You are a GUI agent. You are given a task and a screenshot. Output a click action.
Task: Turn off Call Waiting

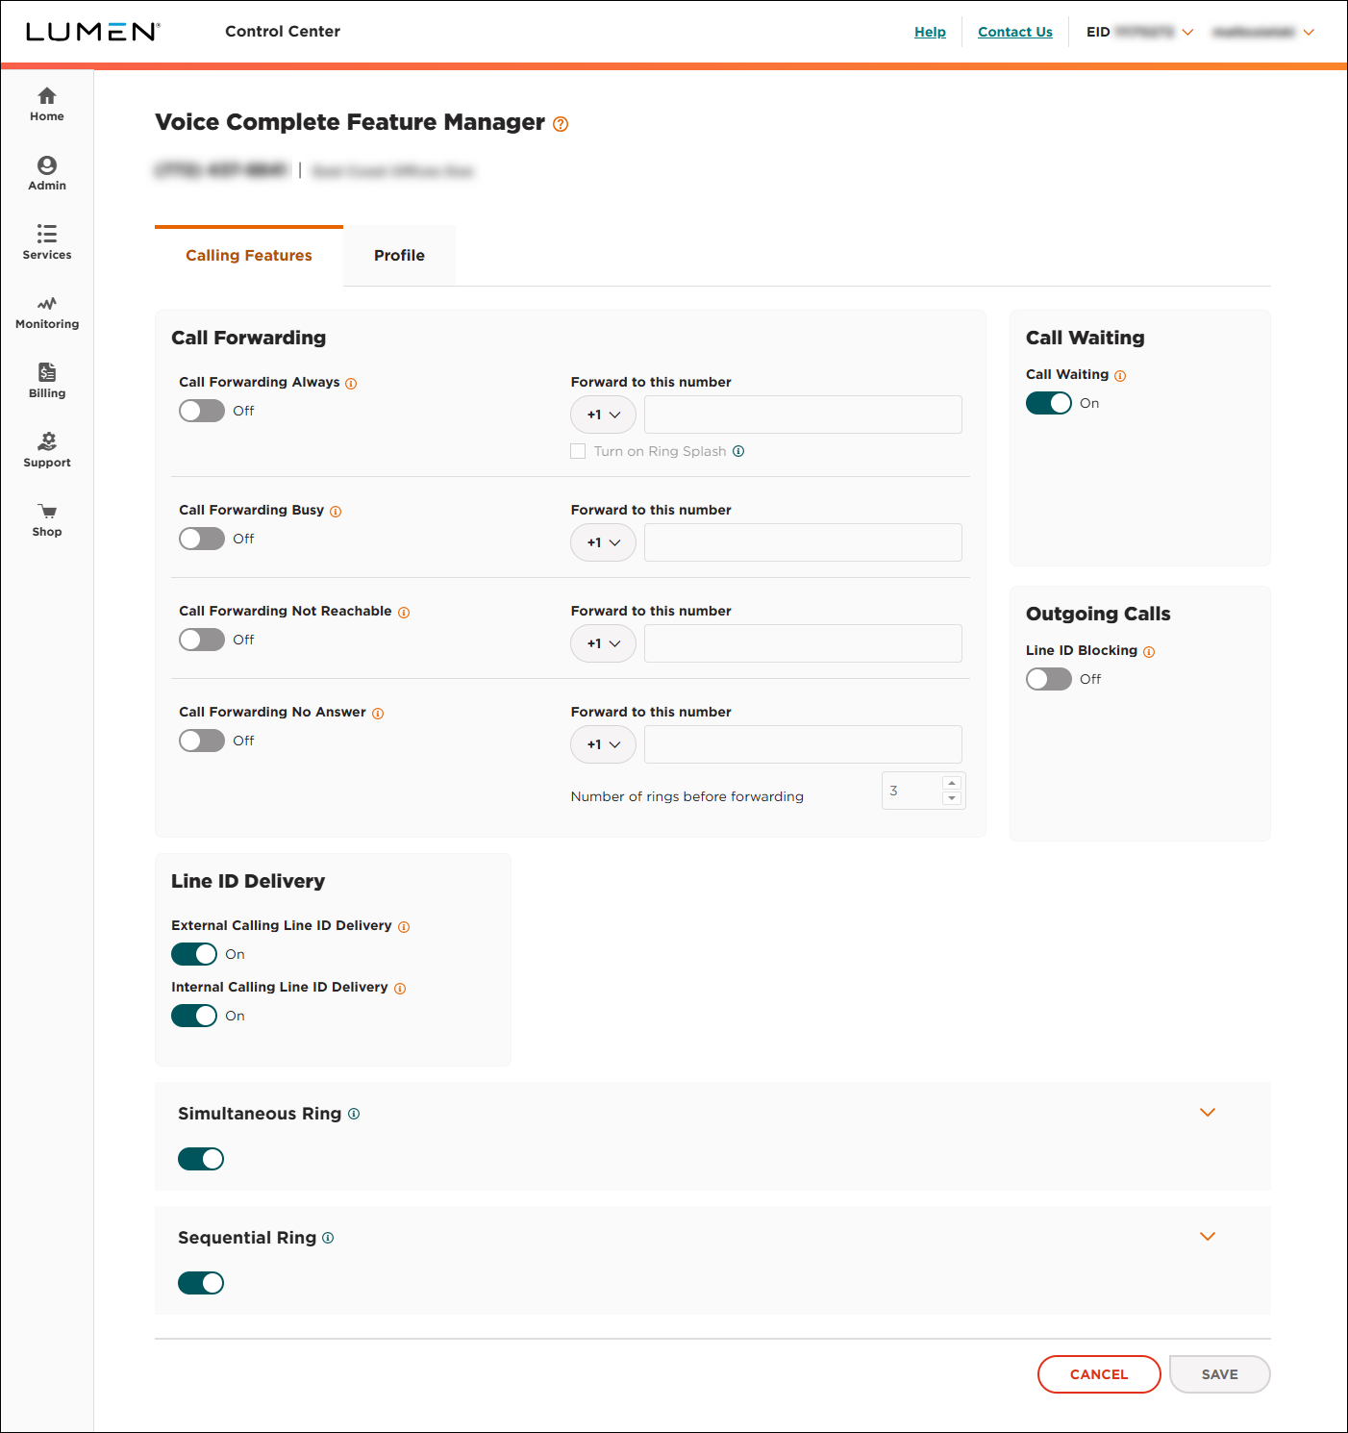(1048, 403)
